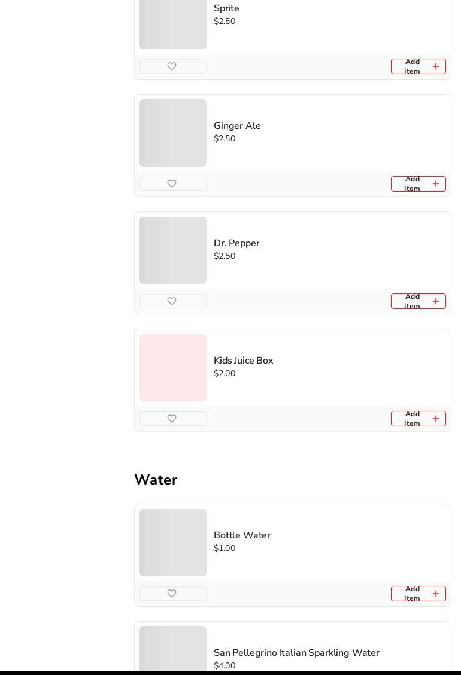Open the Dr. Pepper image thumbnail

click(x=173, y=250)
